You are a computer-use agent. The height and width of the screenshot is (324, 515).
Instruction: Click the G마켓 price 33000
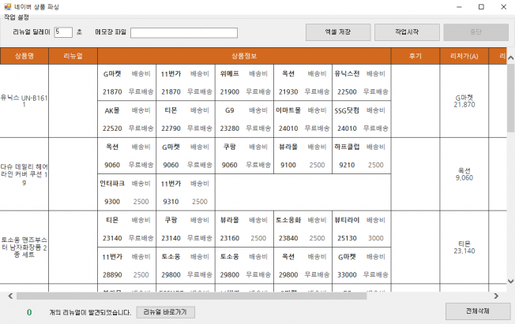[x=347, y=275]
